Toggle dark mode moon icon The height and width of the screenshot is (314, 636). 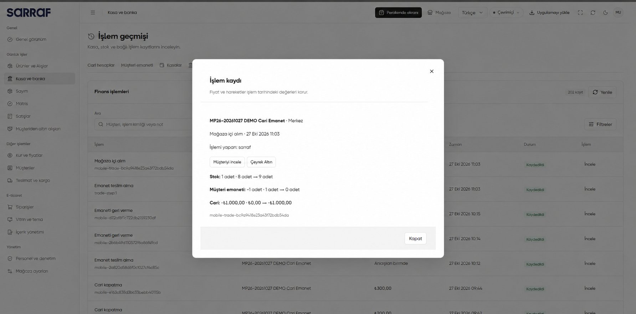[605, 12]
